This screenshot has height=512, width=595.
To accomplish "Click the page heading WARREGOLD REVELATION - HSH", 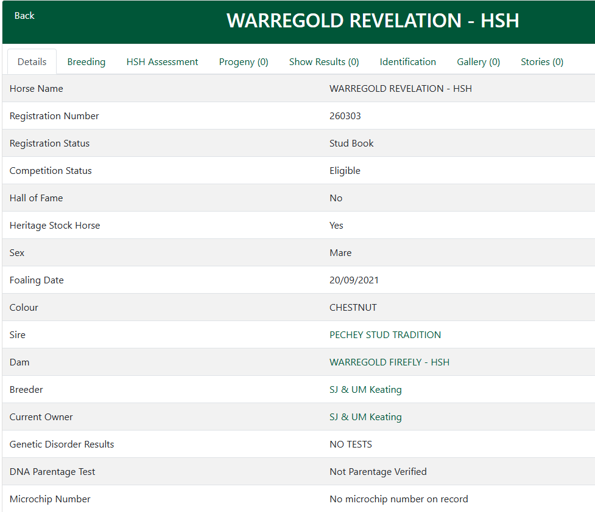I will tap(373, 21).
